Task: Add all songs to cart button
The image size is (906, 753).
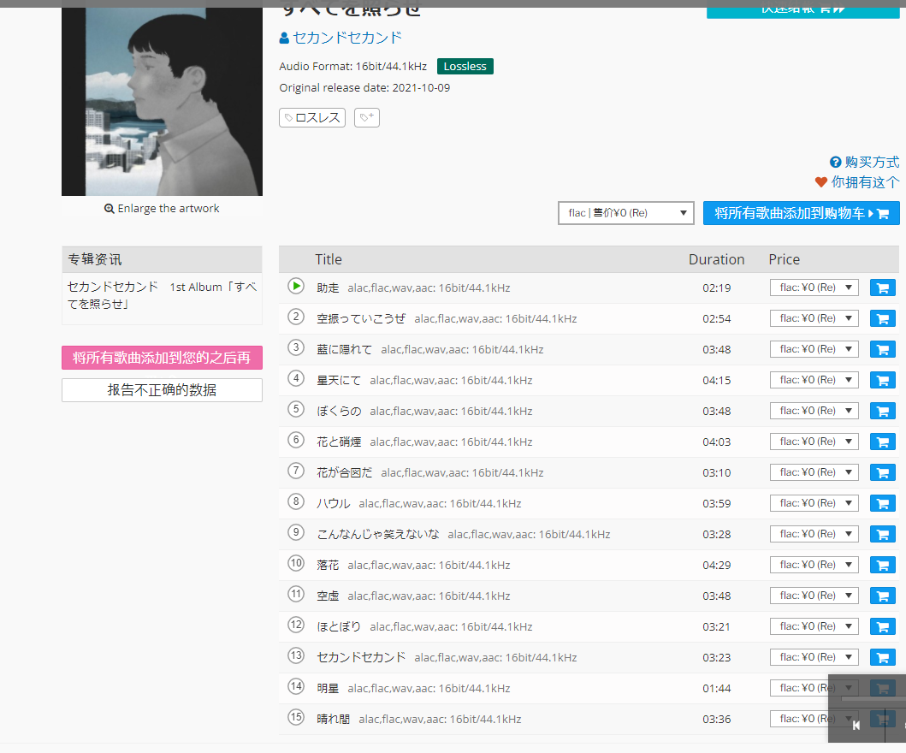Action: point(801,213)
